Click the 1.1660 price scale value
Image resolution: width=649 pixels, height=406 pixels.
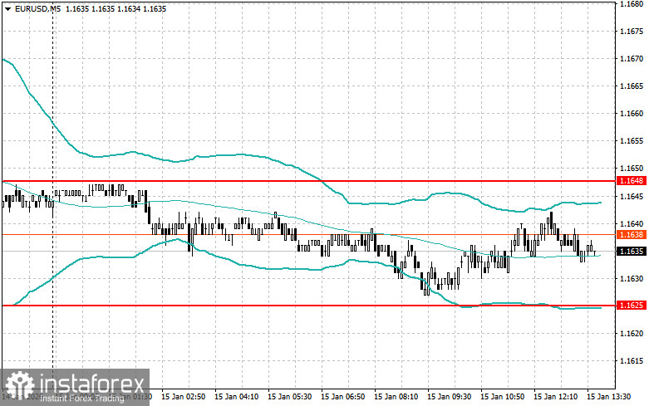(632, 113)
